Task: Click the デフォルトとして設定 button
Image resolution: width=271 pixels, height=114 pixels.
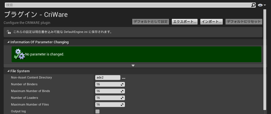Action: (151, 22)
